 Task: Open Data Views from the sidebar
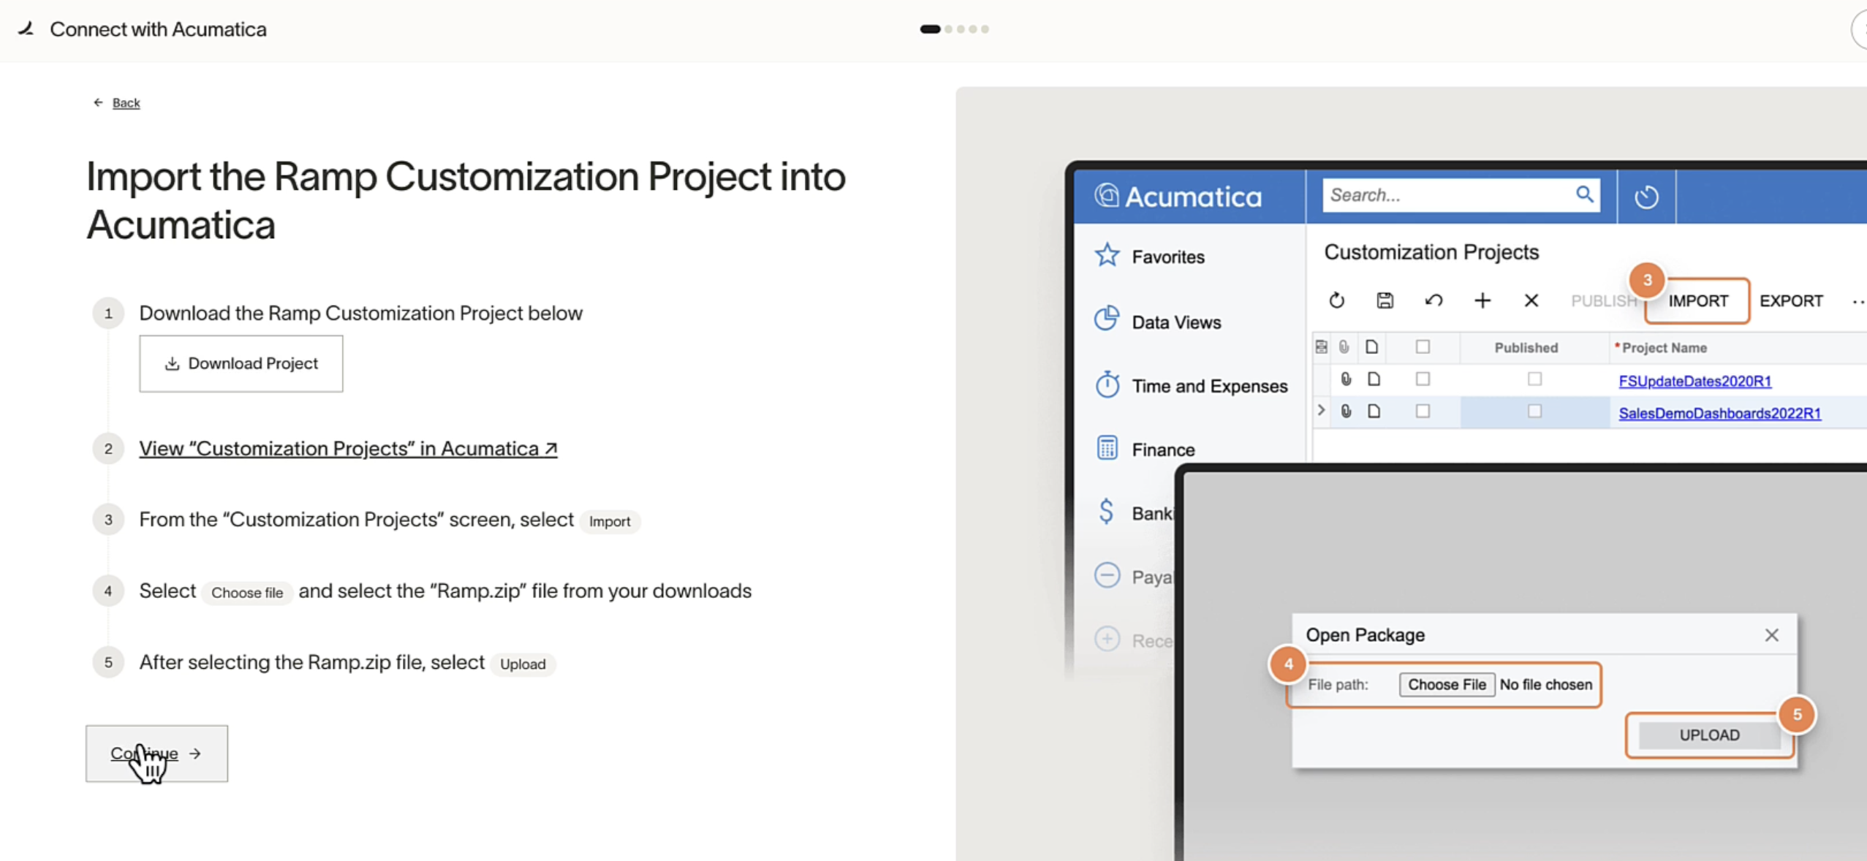pos(1107,320)
